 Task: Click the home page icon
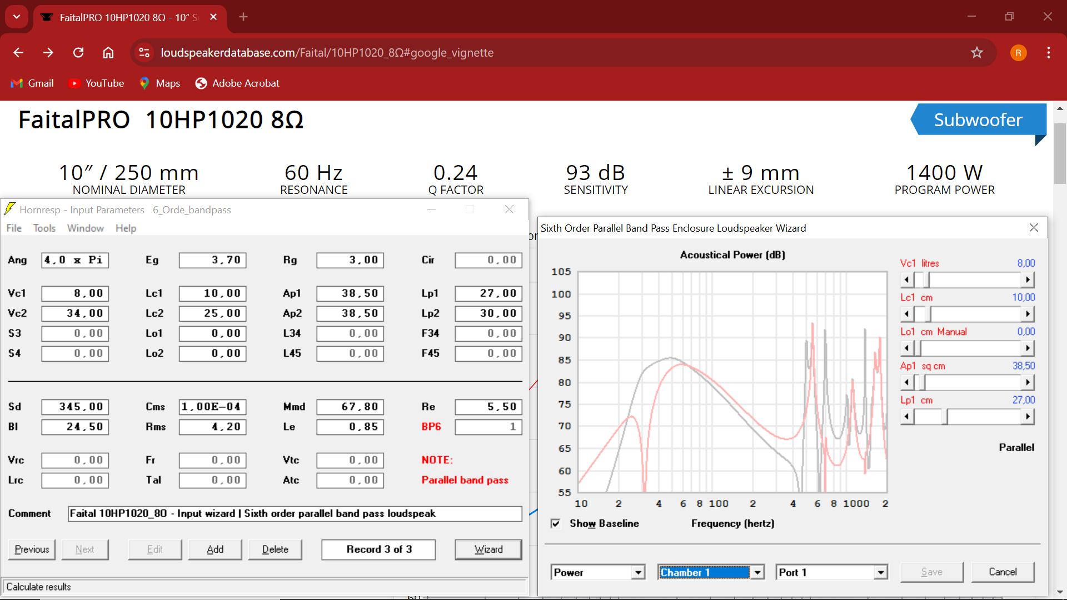[x=108, y=53]
